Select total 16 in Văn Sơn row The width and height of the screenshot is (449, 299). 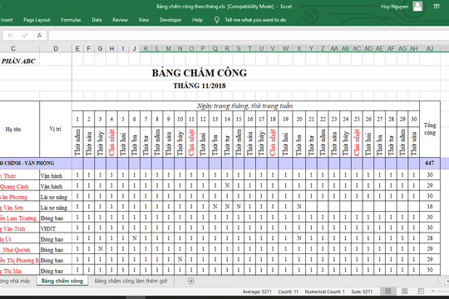430,207
